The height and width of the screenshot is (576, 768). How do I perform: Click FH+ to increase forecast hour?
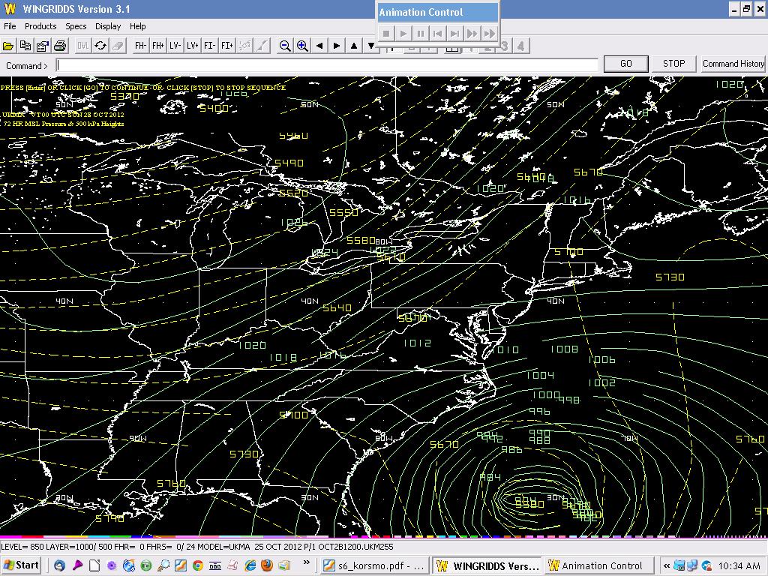157,46
